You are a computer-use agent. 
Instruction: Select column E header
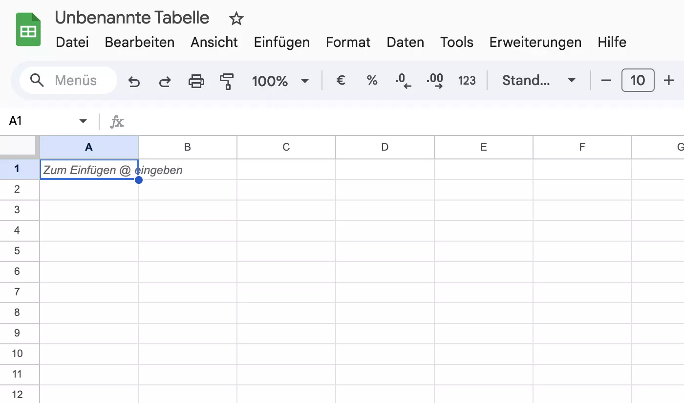(x=484, y=147)
